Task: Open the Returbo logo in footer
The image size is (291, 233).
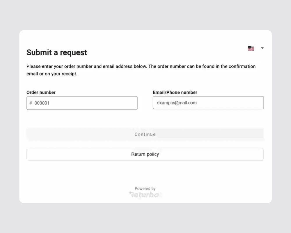Action: click(145, 195)
